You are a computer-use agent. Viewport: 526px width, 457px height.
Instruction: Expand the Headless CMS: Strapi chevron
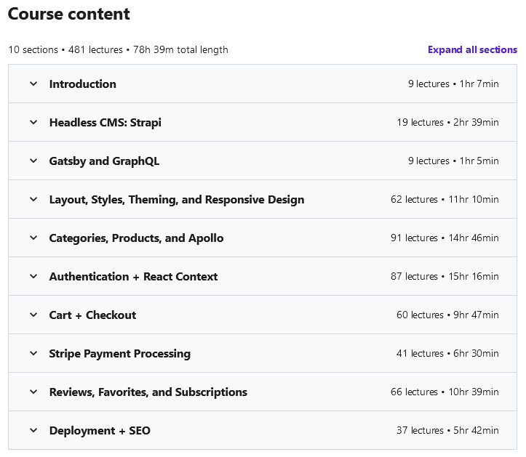33,122
